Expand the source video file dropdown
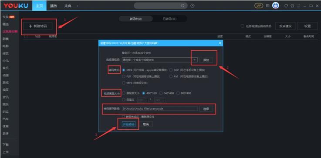Image resolution: width=321 pixels, height=158 pixels. [x=195, y=60]
